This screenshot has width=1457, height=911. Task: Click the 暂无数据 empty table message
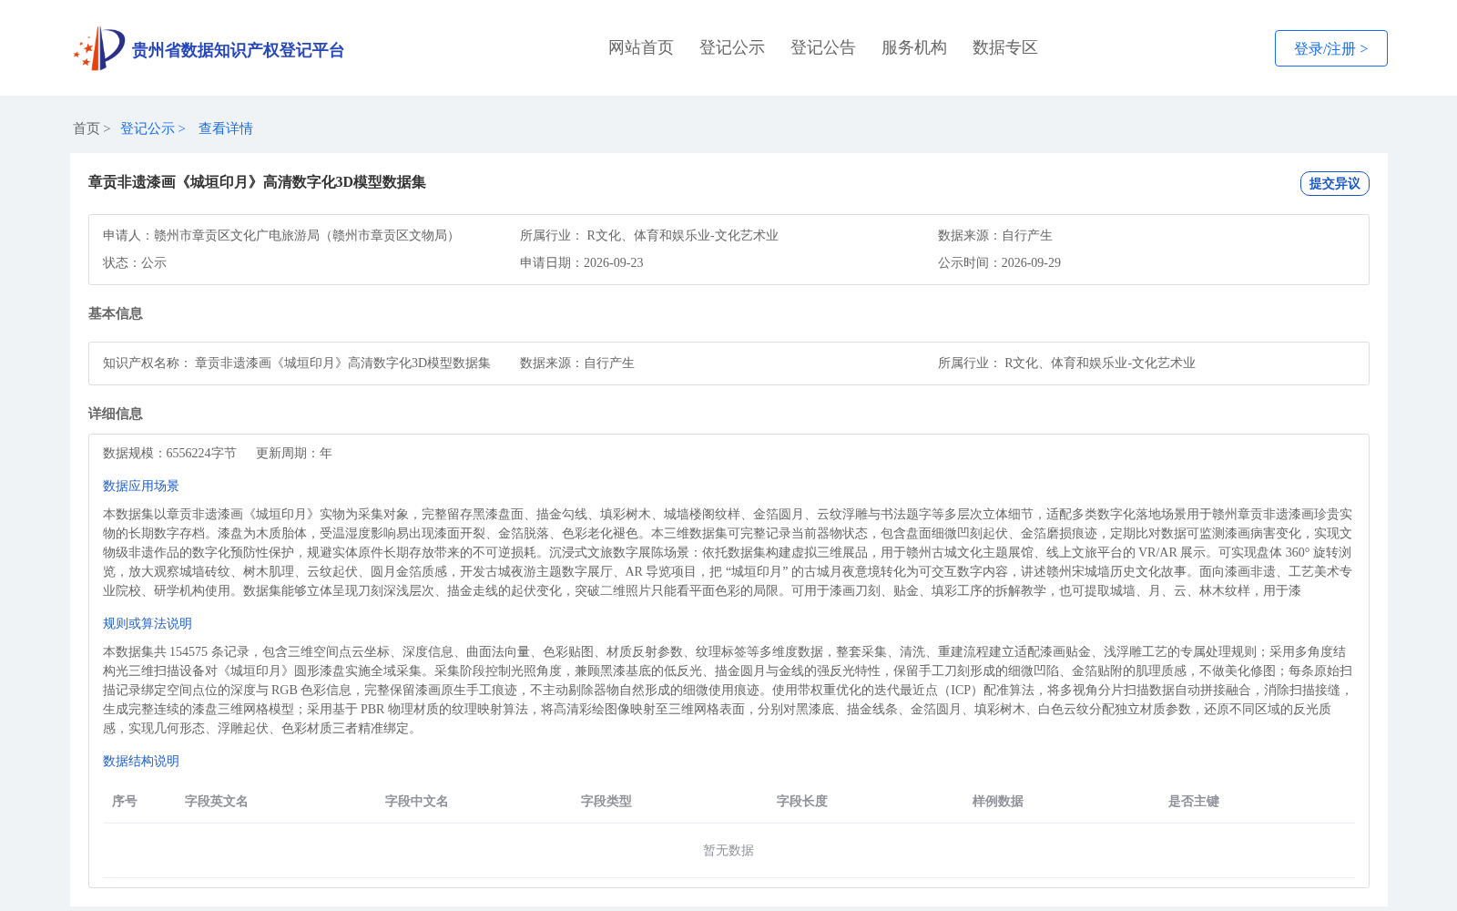point(728,850)
